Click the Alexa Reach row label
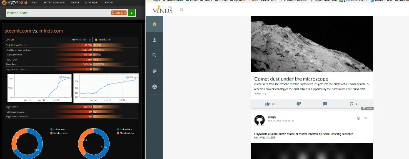 pyautogui.click(x=12, y=64)
